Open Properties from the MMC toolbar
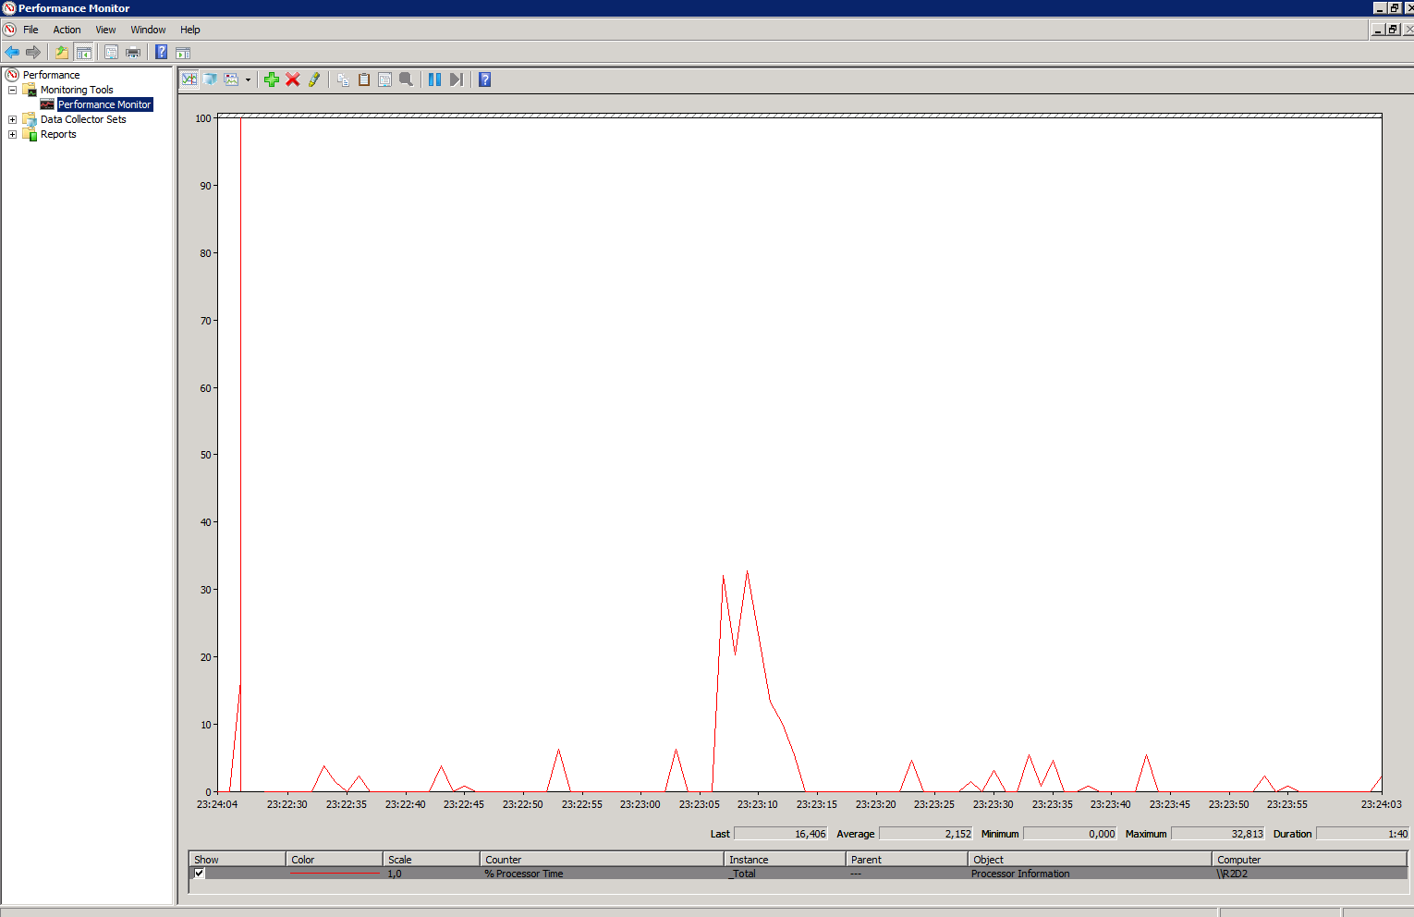This screenshot has width=1414, height=917. click(112, 52)
